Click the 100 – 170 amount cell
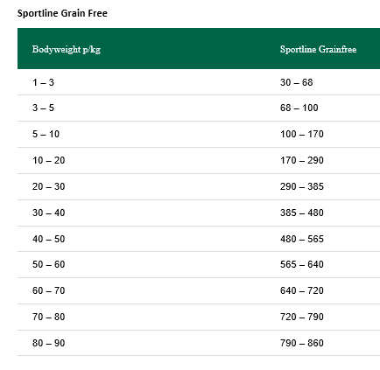Image resolution: width=380 pixels, height=370 pixels. pyautogui.click(x=302, y=134)
